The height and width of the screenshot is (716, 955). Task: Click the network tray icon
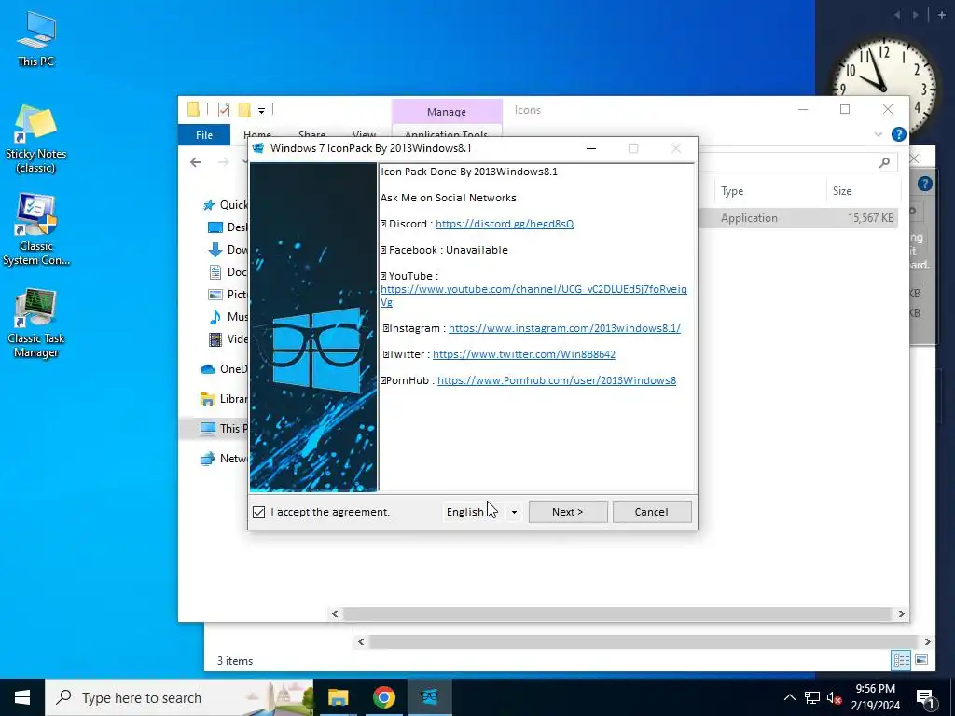tap(812, 698)
